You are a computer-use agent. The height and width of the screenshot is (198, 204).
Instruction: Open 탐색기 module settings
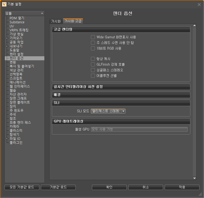[14, 135]
